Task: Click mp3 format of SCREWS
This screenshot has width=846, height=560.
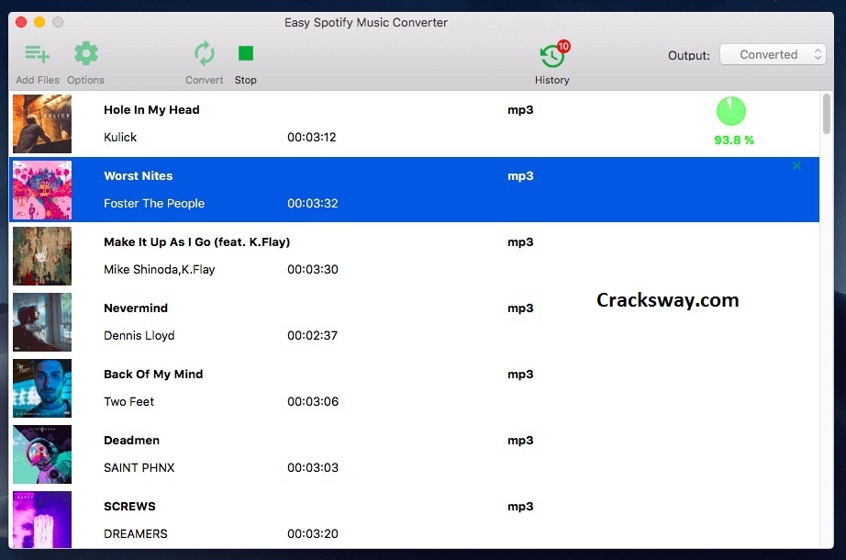Action: click(520, 507)
